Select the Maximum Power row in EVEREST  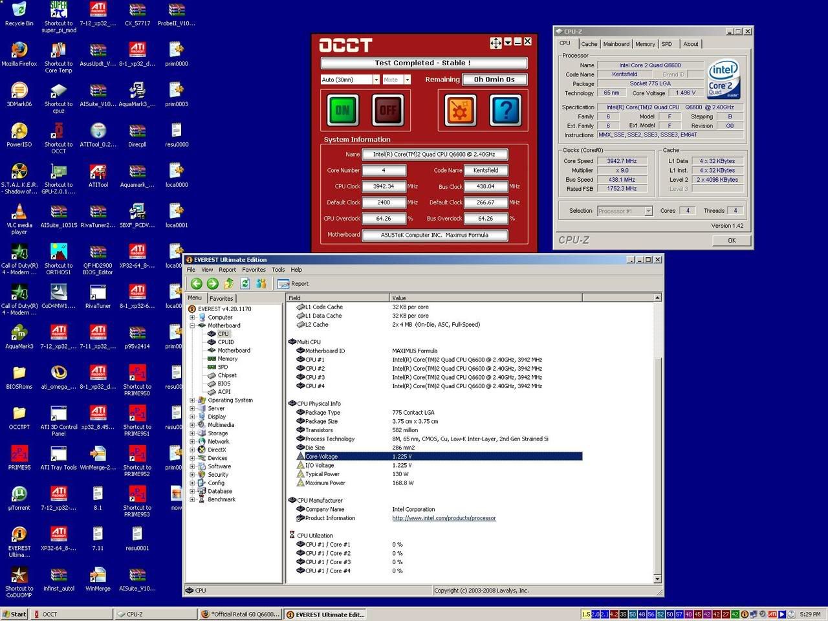(435, 483)
